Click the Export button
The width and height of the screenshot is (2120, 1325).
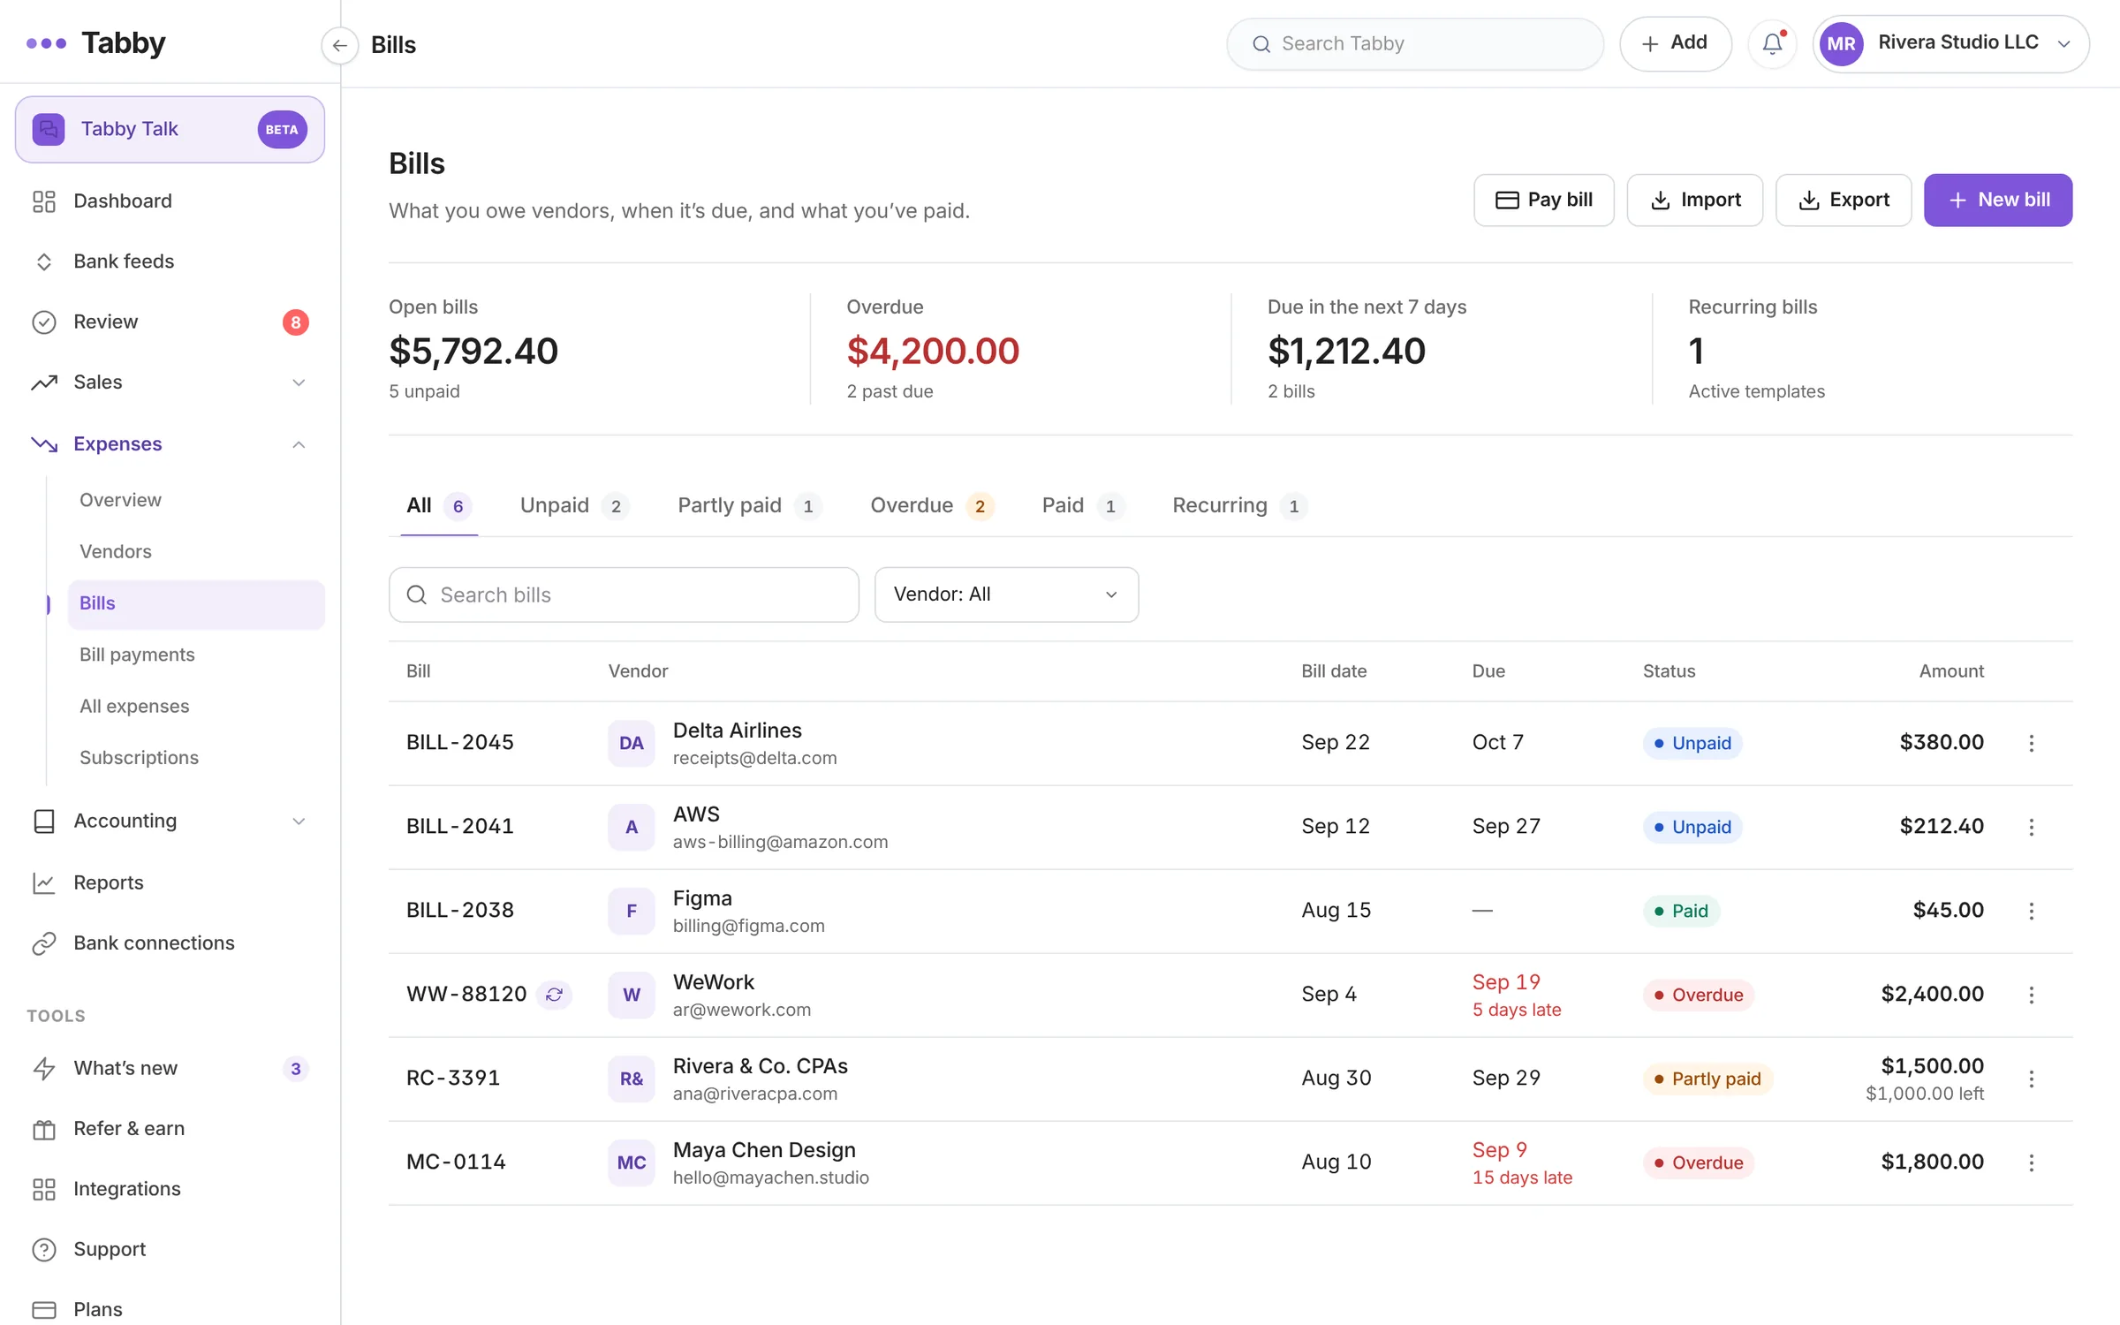[x=1844, y=200]
